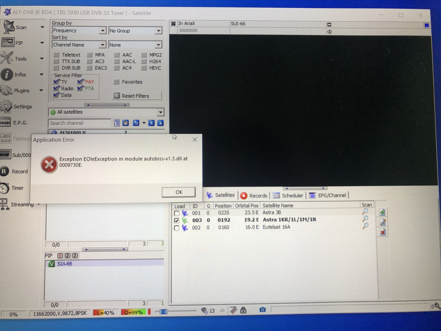This screenshot has height=331, width=441.
Task: Click the delete satellite red X icon
Action: point(382,232)
